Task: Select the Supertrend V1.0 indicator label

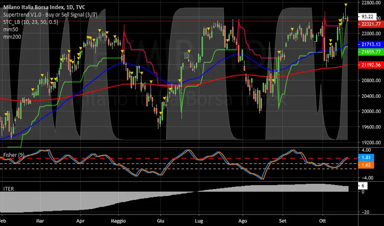Action: pos(50,15)
